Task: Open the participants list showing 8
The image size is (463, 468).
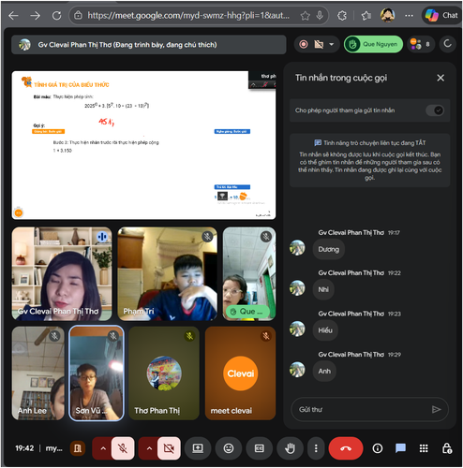Action: coord(421,44)
